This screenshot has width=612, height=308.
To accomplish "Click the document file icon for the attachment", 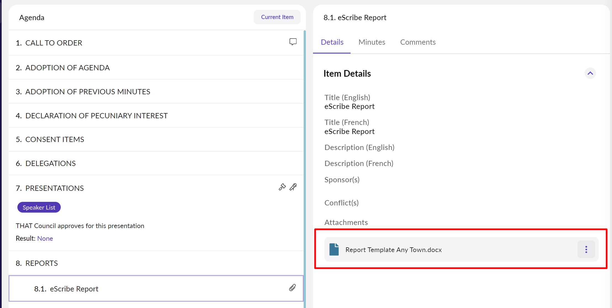I will pos(334,250).
